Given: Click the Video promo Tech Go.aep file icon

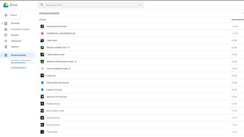Looking at the screenshot, I should [x=42, y=83].
